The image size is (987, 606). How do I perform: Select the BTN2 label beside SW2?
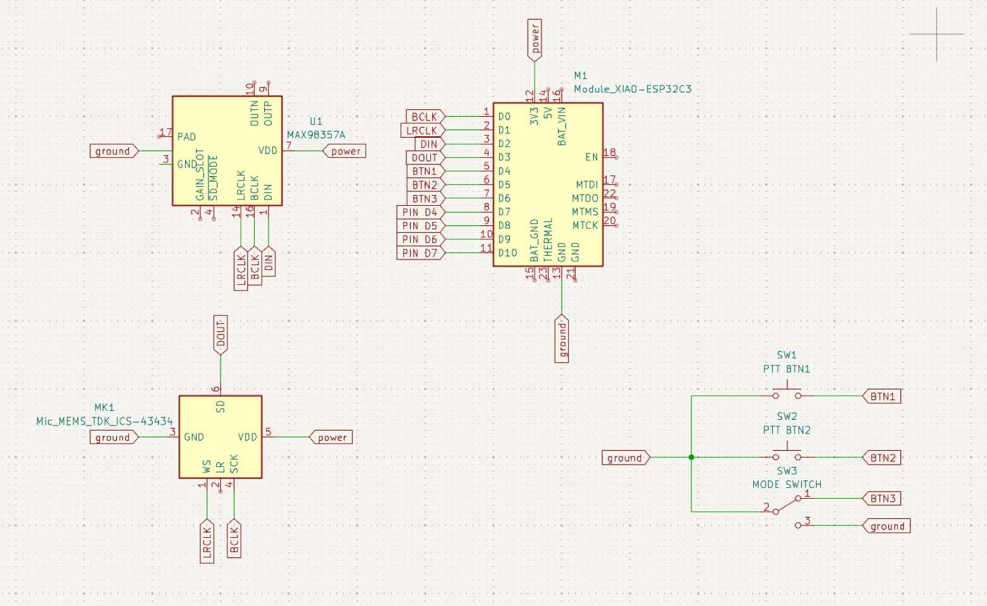point(882,458)
